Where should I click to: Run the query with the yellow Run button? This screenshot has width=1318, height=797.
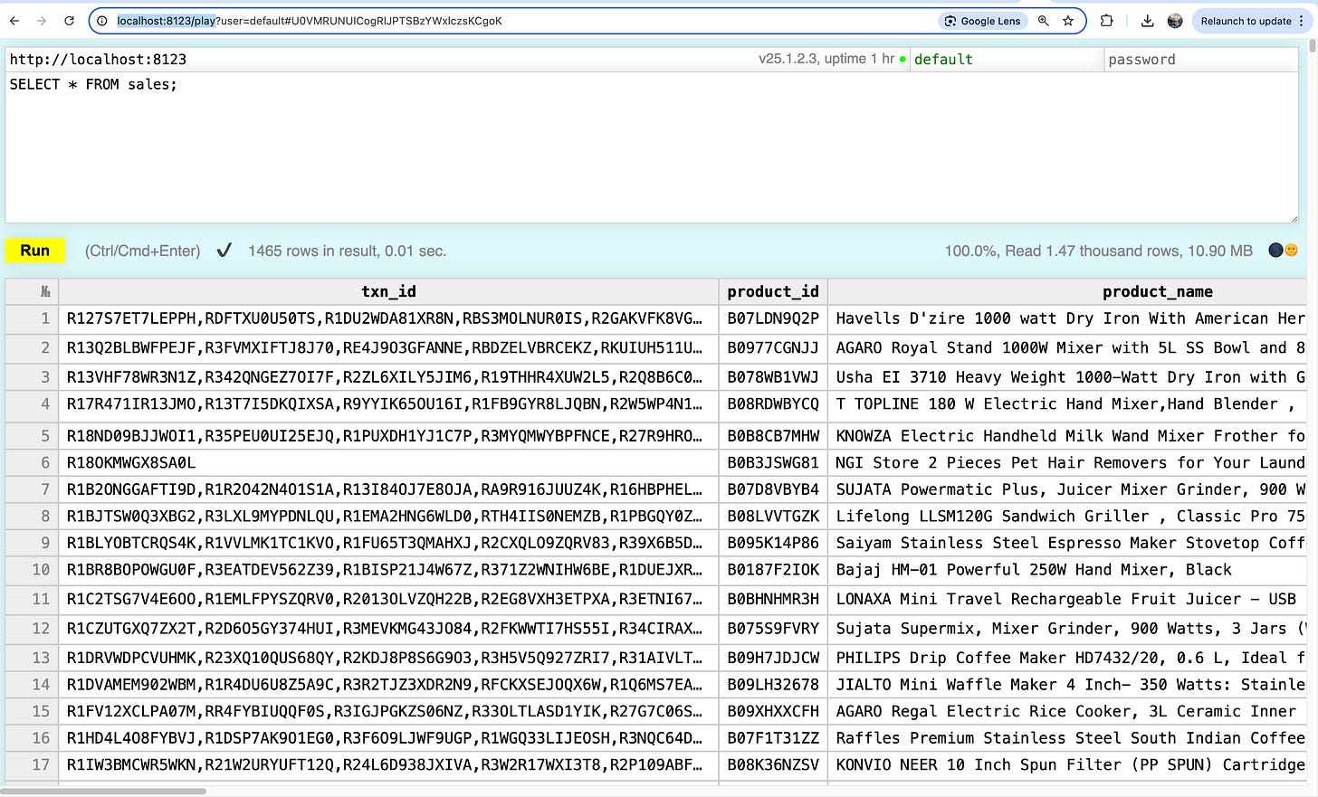35,251
